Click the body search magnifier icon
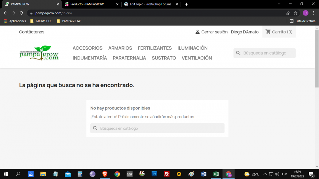The image size is (319, 179). click(95, 128)
